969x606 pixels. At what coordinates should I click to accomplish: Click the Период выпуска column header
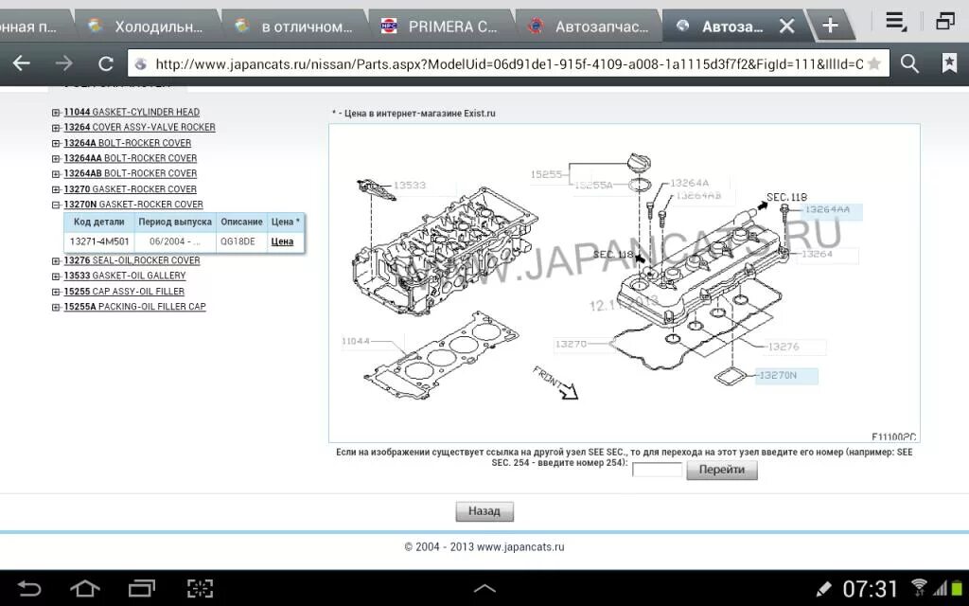175,222
